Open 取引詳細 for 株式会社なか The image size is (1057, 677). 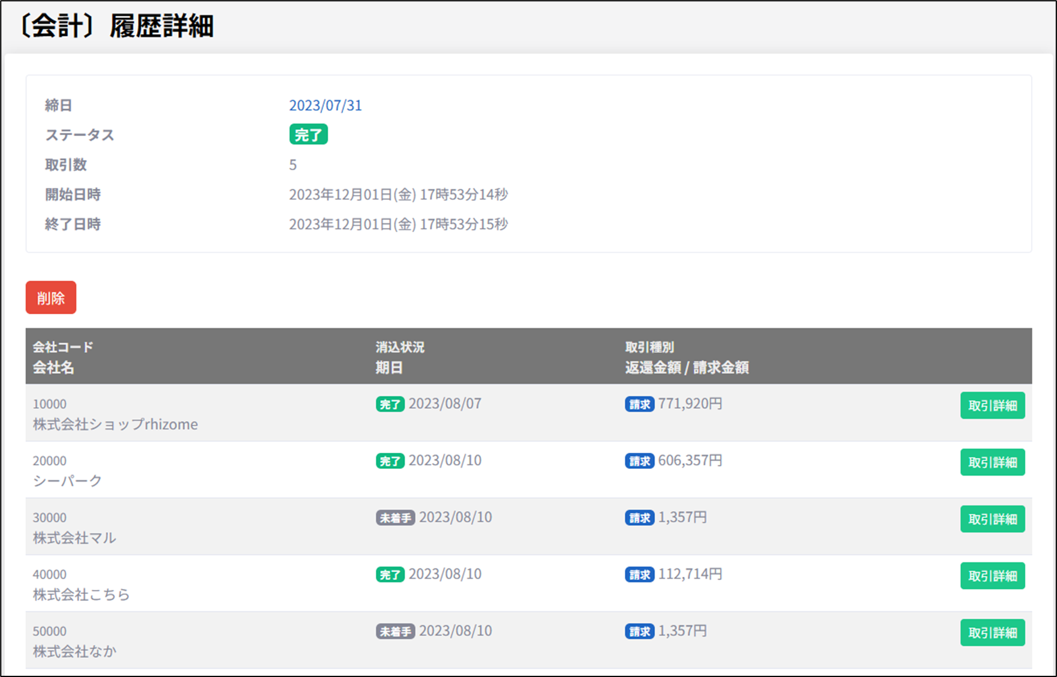[992, 633]
